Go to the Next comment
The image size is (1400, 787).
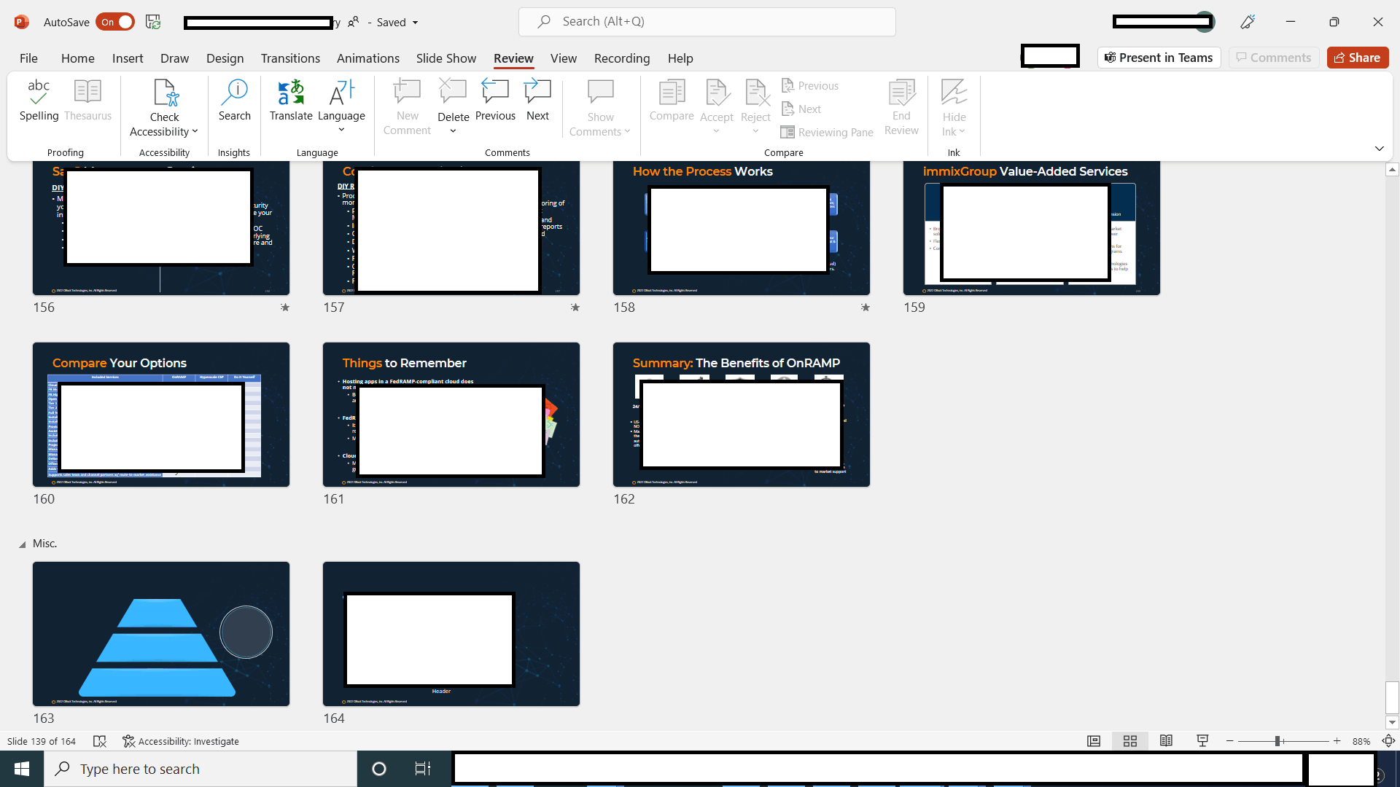tap(537, 101)
